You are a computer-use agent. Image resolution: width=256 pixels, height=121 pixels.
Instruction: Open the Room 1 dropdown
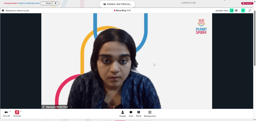point(50,3)
